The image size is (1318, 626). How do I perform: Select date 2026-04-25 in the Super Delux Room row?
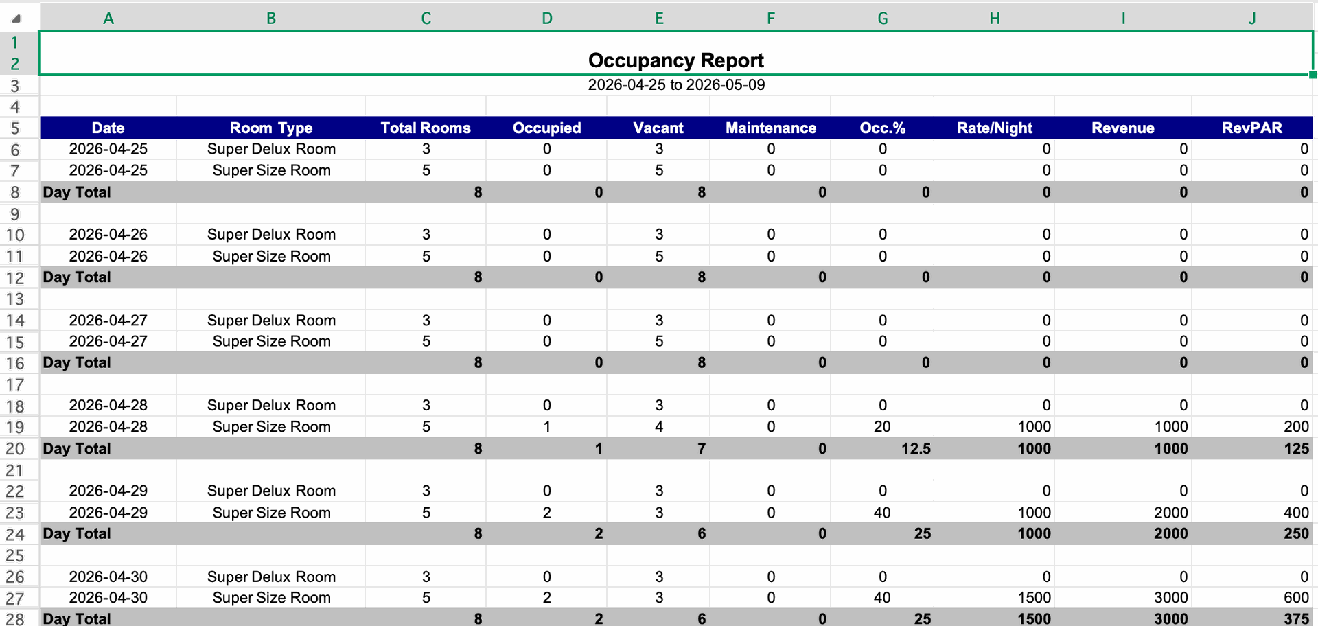tap(108, 149)
